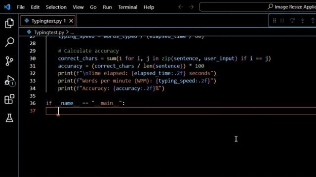Screen dimensions: 316x177
Task: Open the Run menu
Action: 107,7
